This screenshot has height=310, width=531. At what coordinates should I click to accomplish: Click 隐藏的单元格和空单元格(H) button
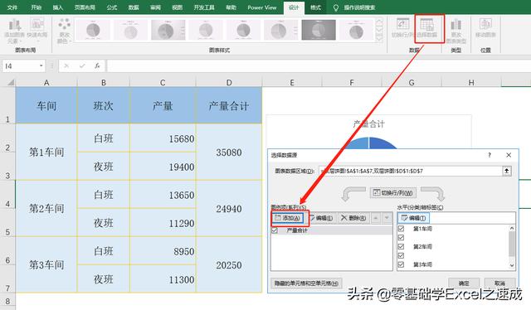pyautogui.click(x=306, y=283)
